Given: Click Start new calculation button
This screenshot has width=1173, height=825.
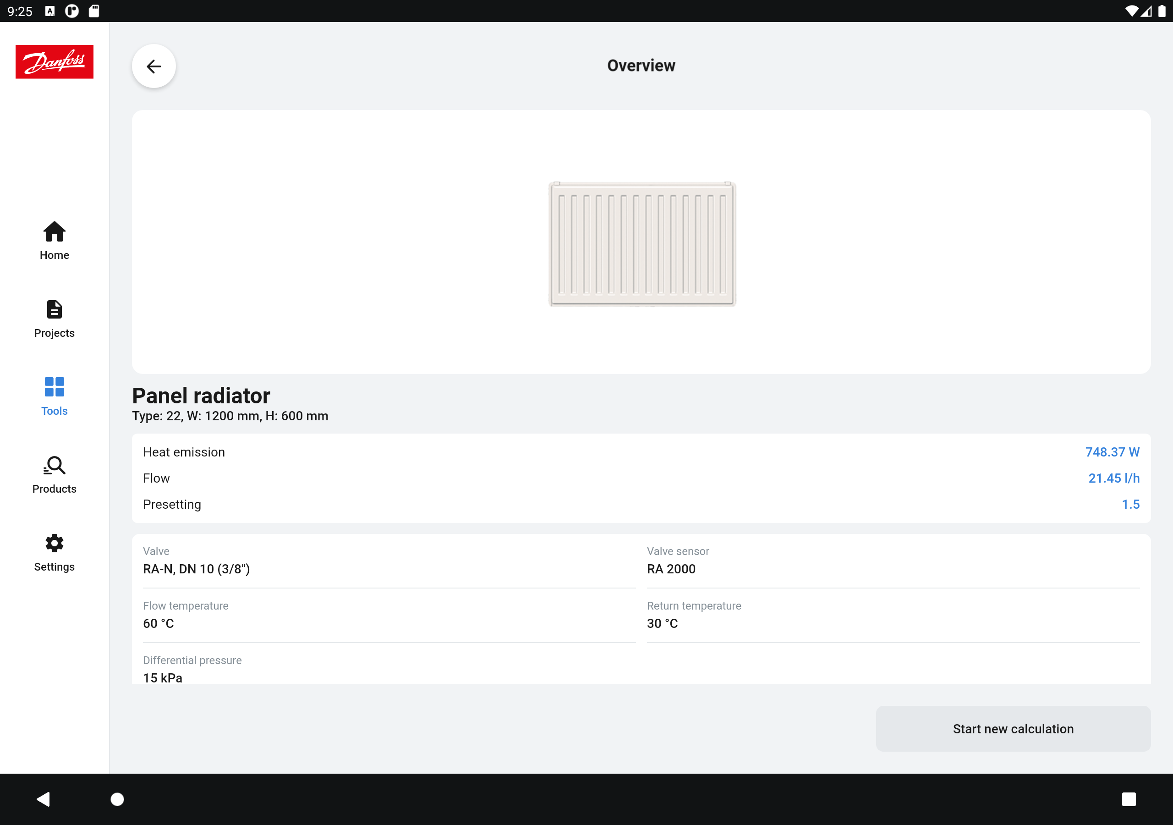Looking at the screenshot, I should coord(1013,728).
